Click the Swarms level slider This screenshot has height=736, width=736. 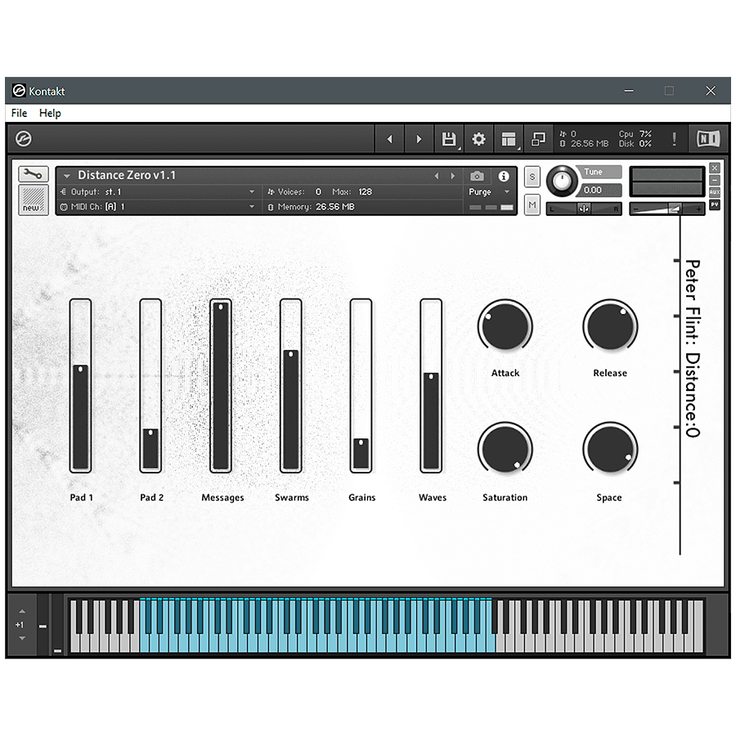[291, 385]
